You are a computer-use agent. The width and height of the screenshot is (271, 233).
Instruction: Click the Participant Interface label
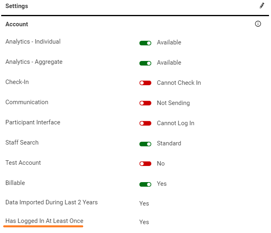(x=33, y=122)
